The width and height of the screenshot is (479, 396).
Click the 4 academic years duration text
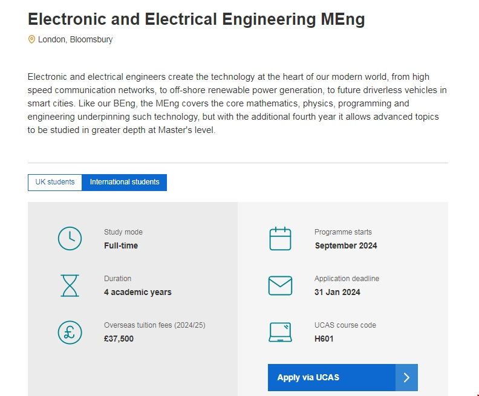[x=138, y=292]
